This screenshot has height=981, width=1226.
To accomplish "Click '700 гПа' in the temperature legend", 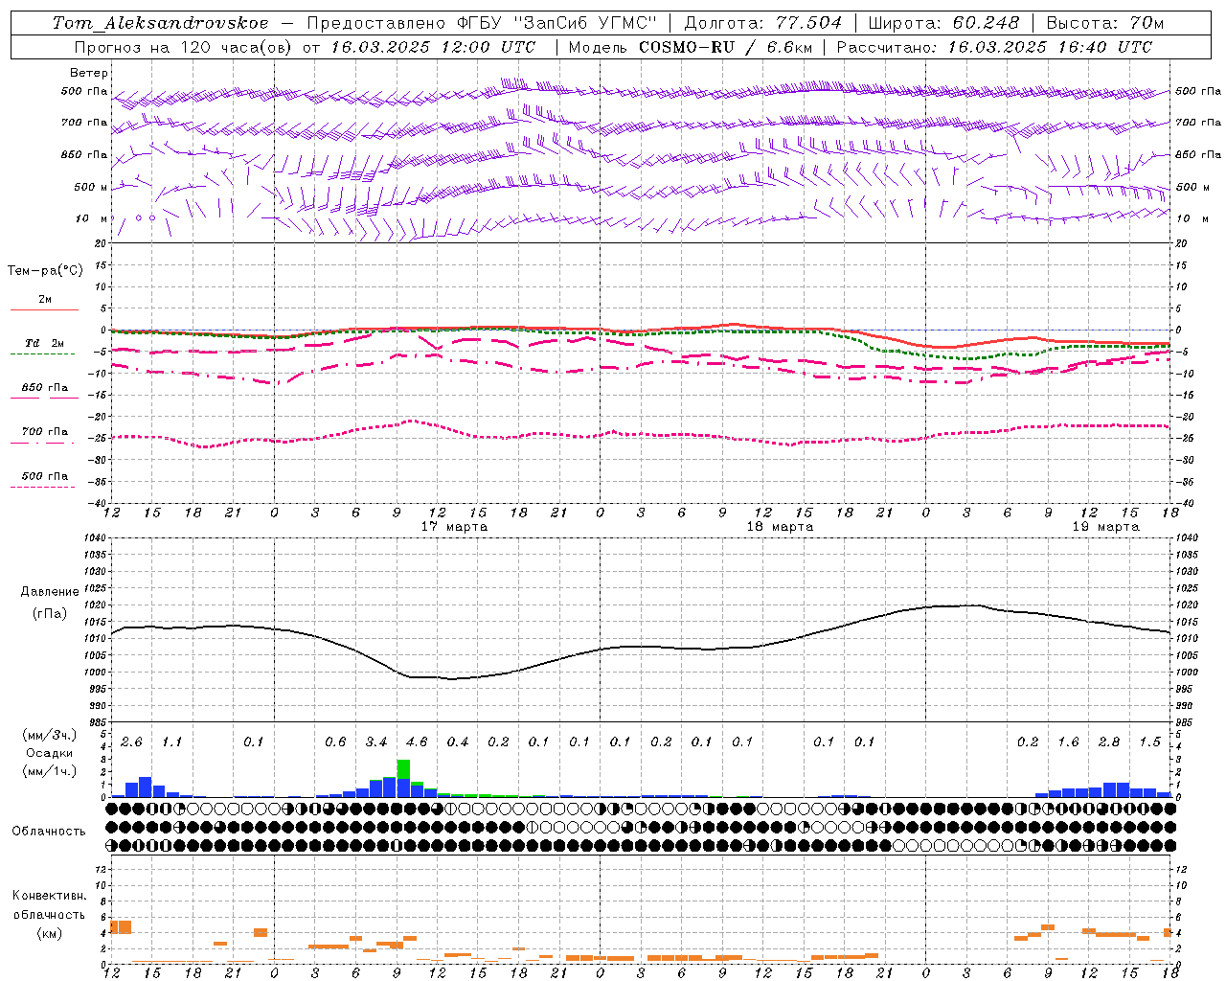I will point(44,432).
